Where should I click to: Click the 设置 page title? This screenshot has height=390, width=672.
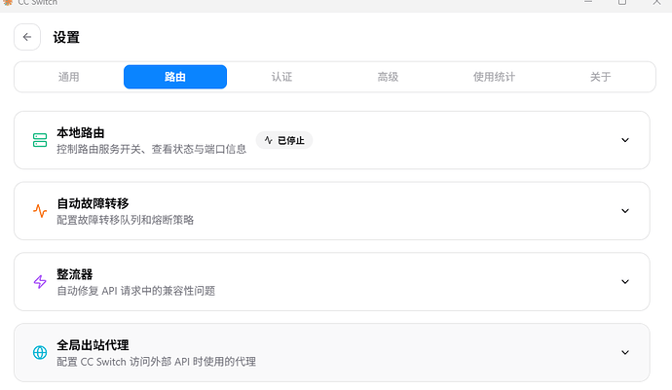tap(66, 37)
